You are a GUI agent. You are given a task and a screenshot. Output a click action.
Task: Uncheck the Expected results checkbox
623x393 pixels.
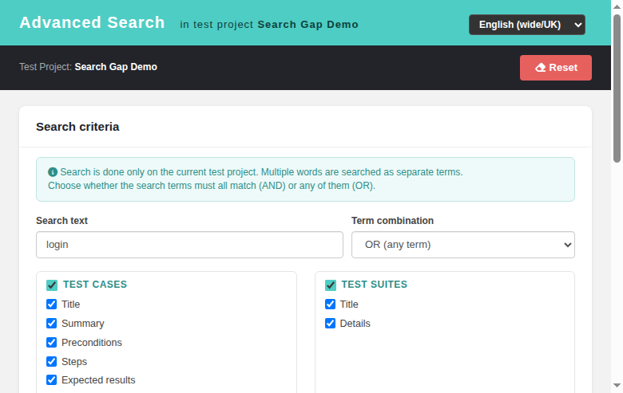coord(52,380)
